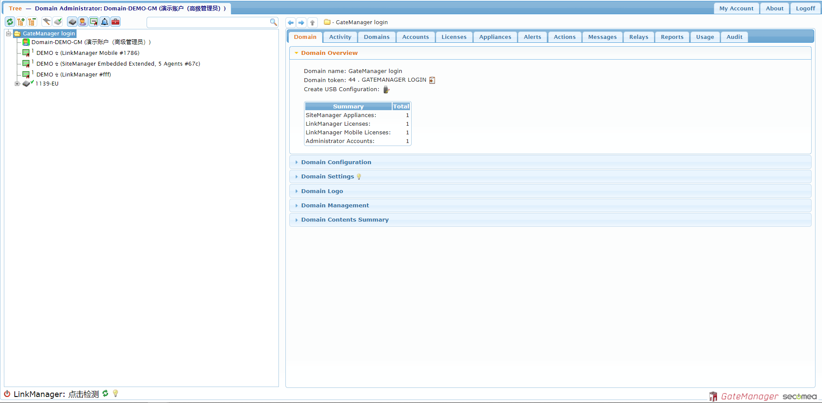
Task: Select Domain-DEMO-GM account in tree
Action: coord(91,42)
